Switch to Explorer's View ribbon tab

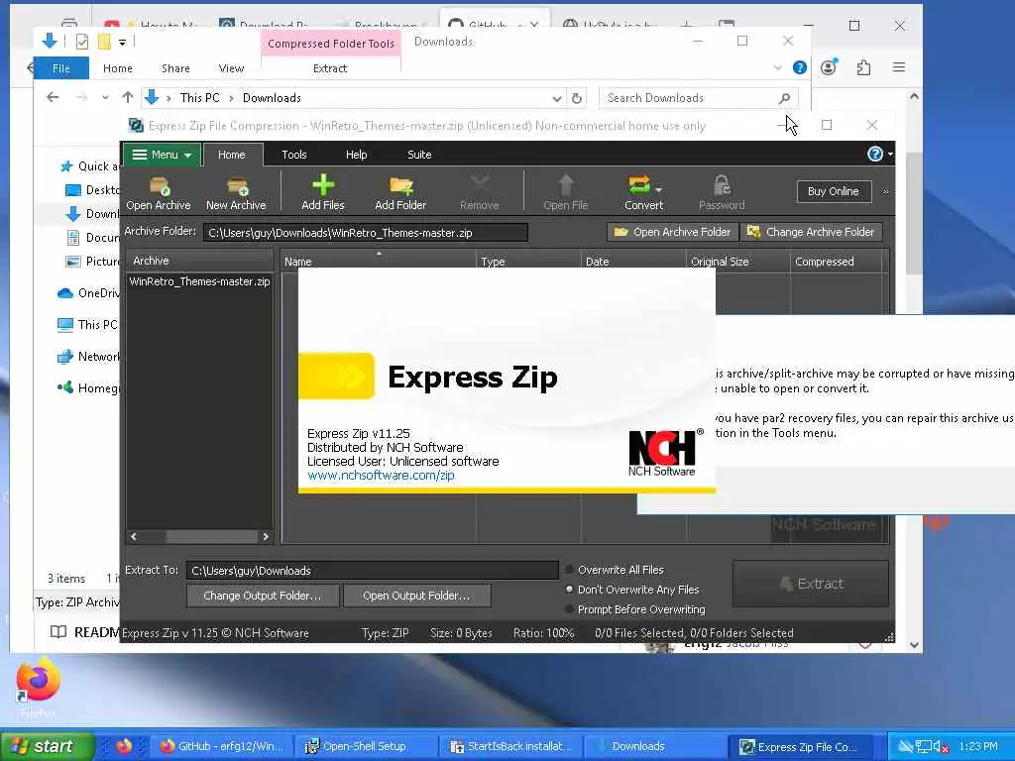(x=231, y=68)
